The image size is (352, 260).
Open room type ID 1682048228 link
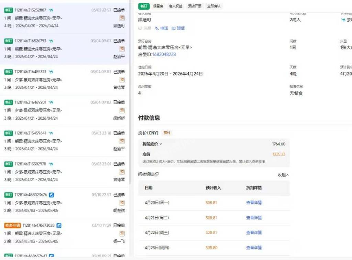[164, 54]
